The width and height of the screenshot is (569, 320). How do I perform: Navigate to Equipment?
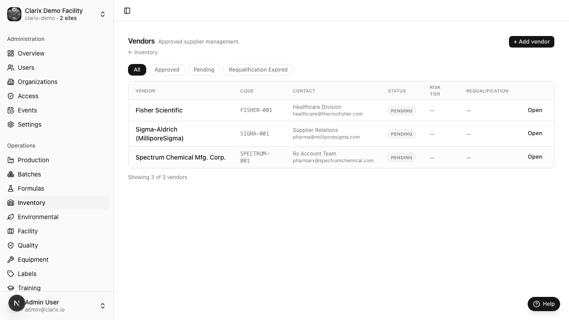tap(56, 260)
